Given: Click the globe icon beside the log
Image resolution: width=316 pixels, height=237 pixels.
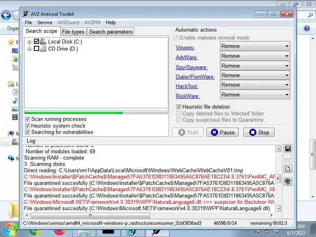Looking at the screenshot, I should (x=288, y=181).
